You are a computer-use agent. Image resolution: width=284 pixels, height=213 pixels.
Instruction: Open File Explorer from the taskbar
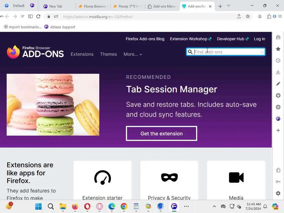coord(63,206)
